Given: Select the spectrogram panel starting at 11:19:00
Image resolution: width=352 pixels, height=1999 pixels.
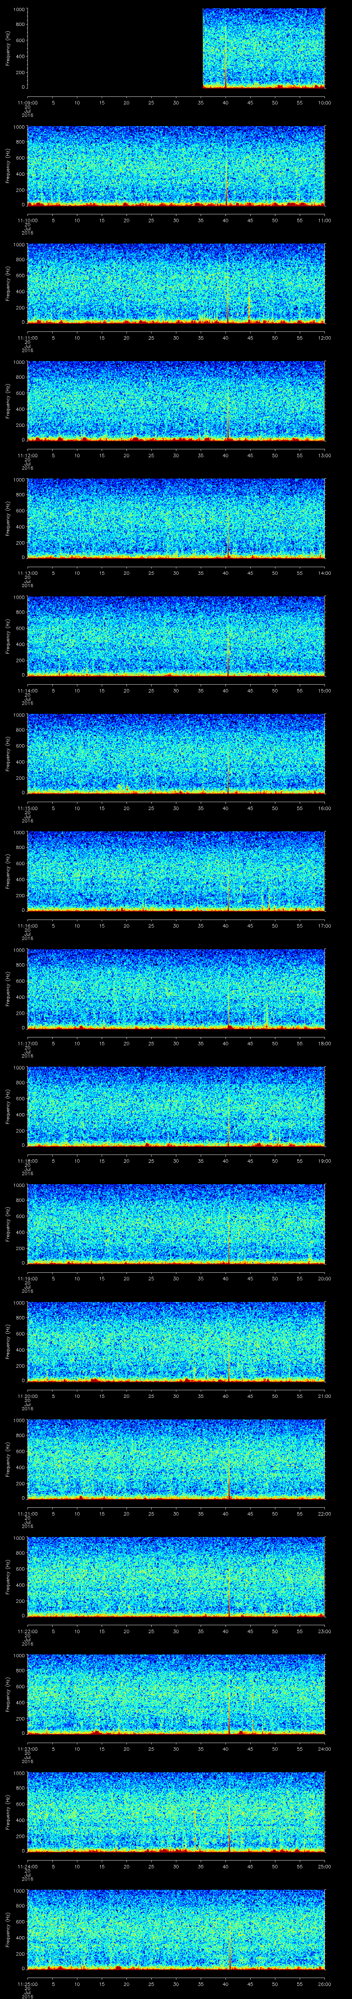Looking at the screenshot, I should [176, 1224].
